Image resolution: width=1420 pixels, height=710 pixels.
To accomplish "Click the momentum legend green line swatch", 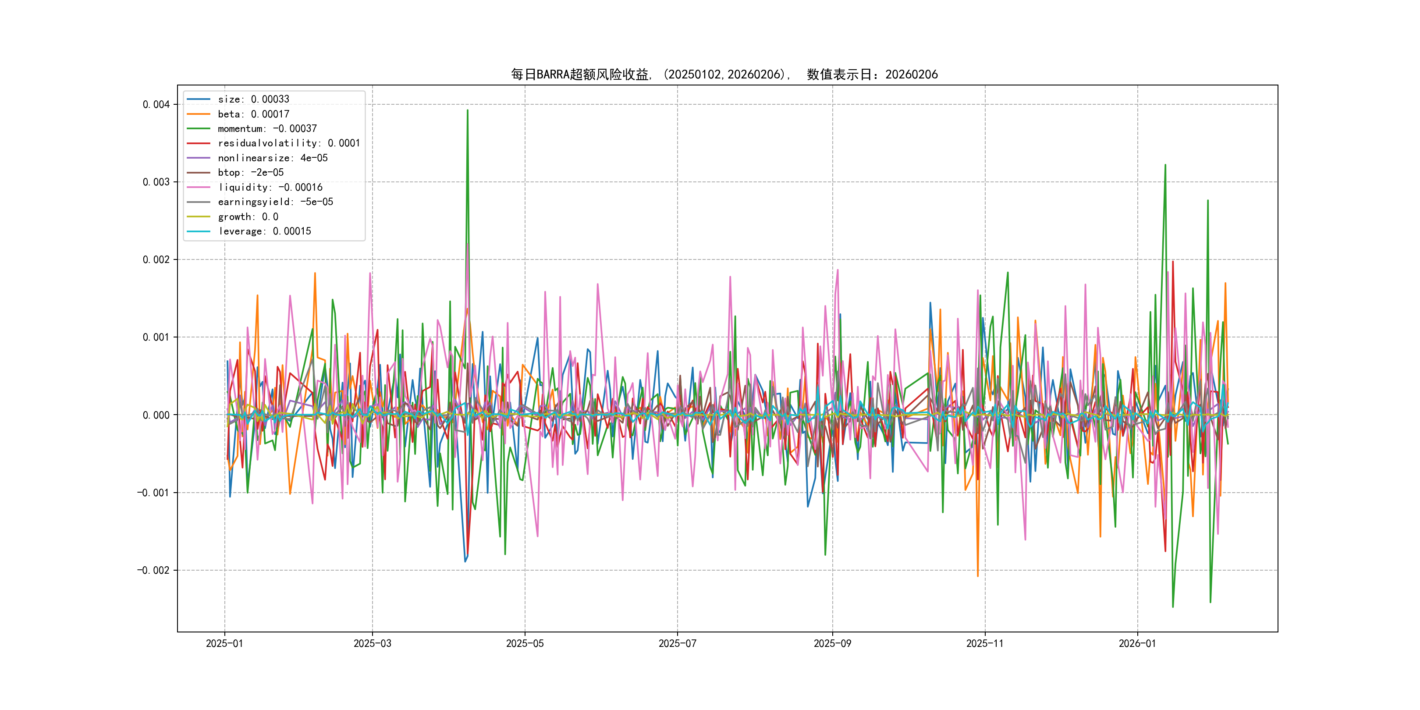I will click(x=199, y=128).
